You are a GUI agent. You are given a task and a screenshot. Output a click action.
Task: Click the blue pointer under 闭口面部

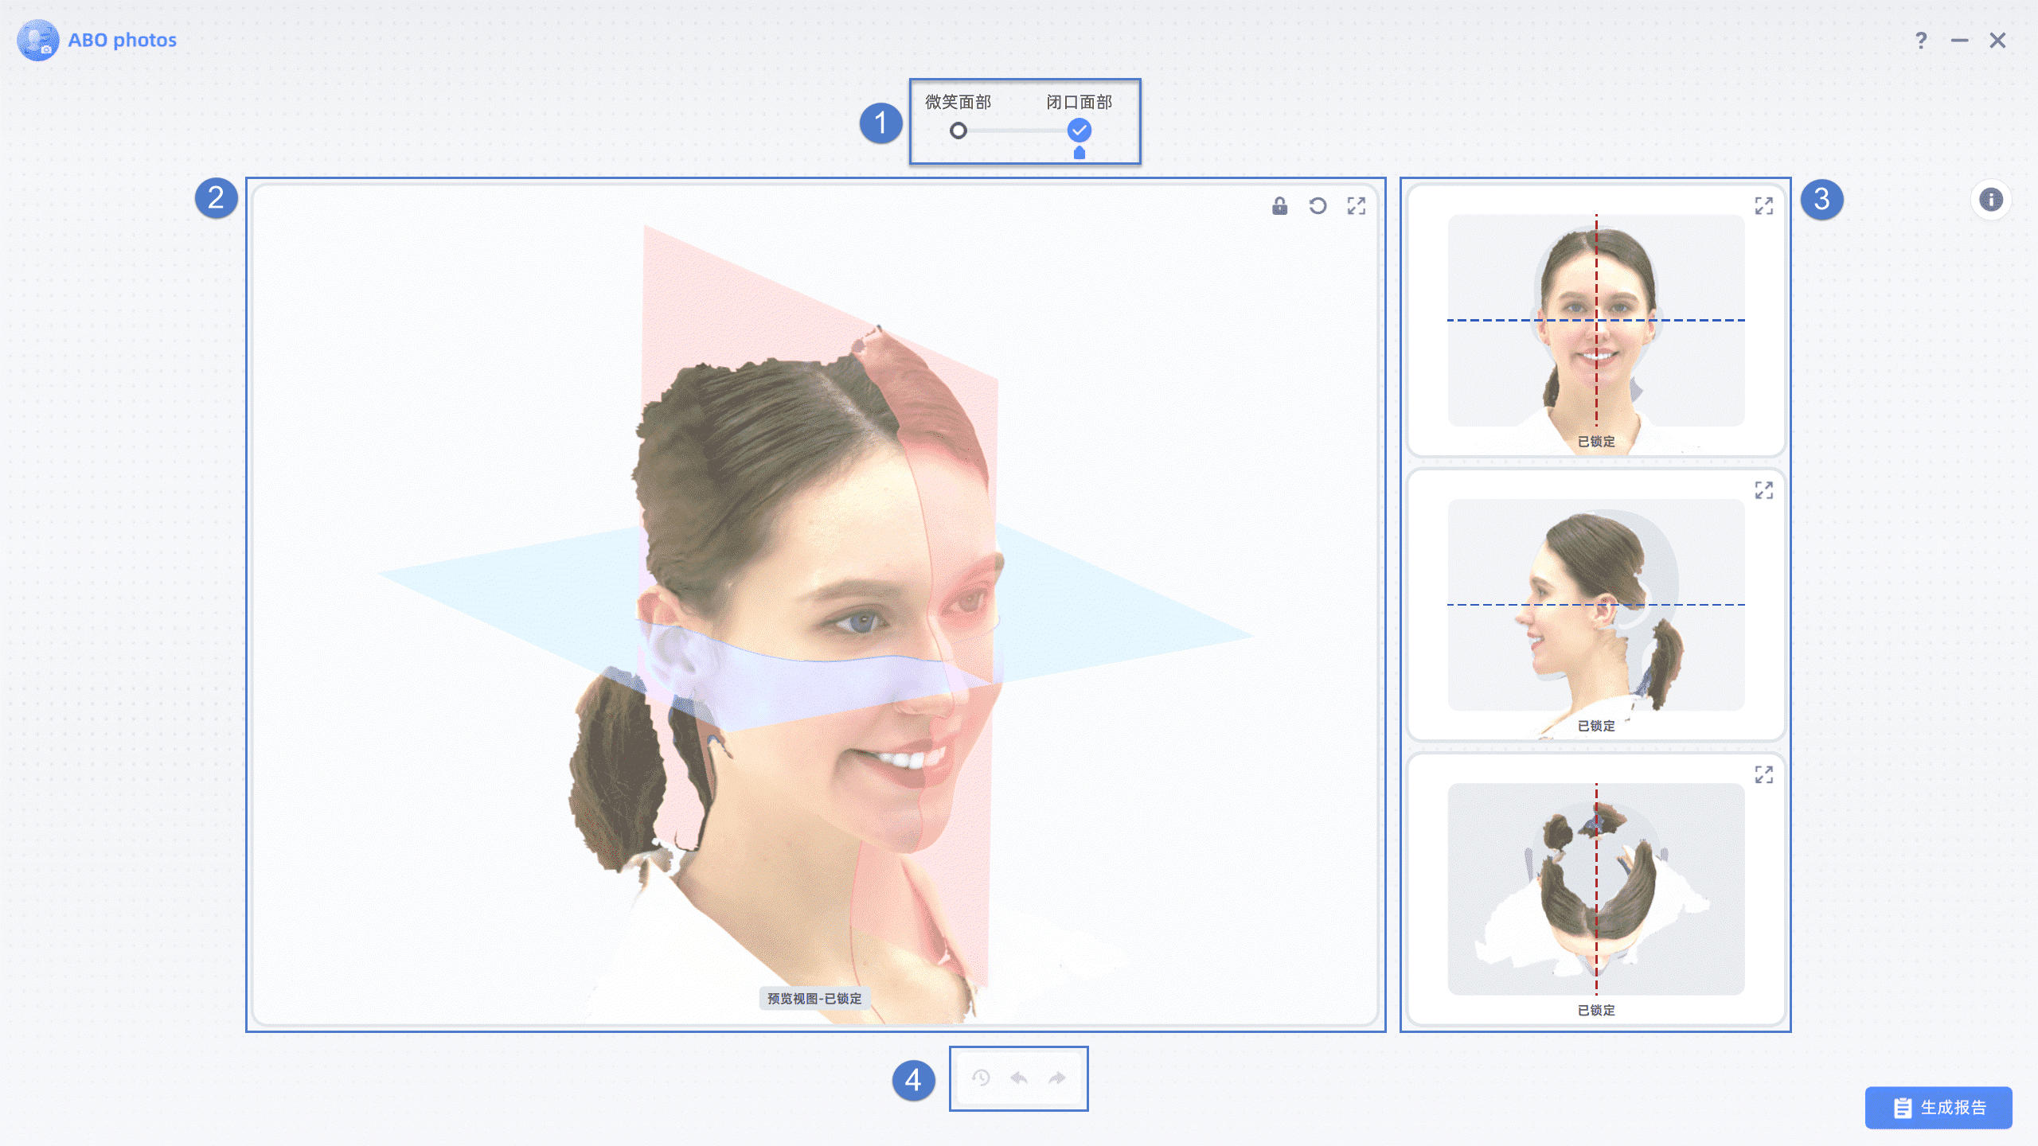[x=1080, y=153]
